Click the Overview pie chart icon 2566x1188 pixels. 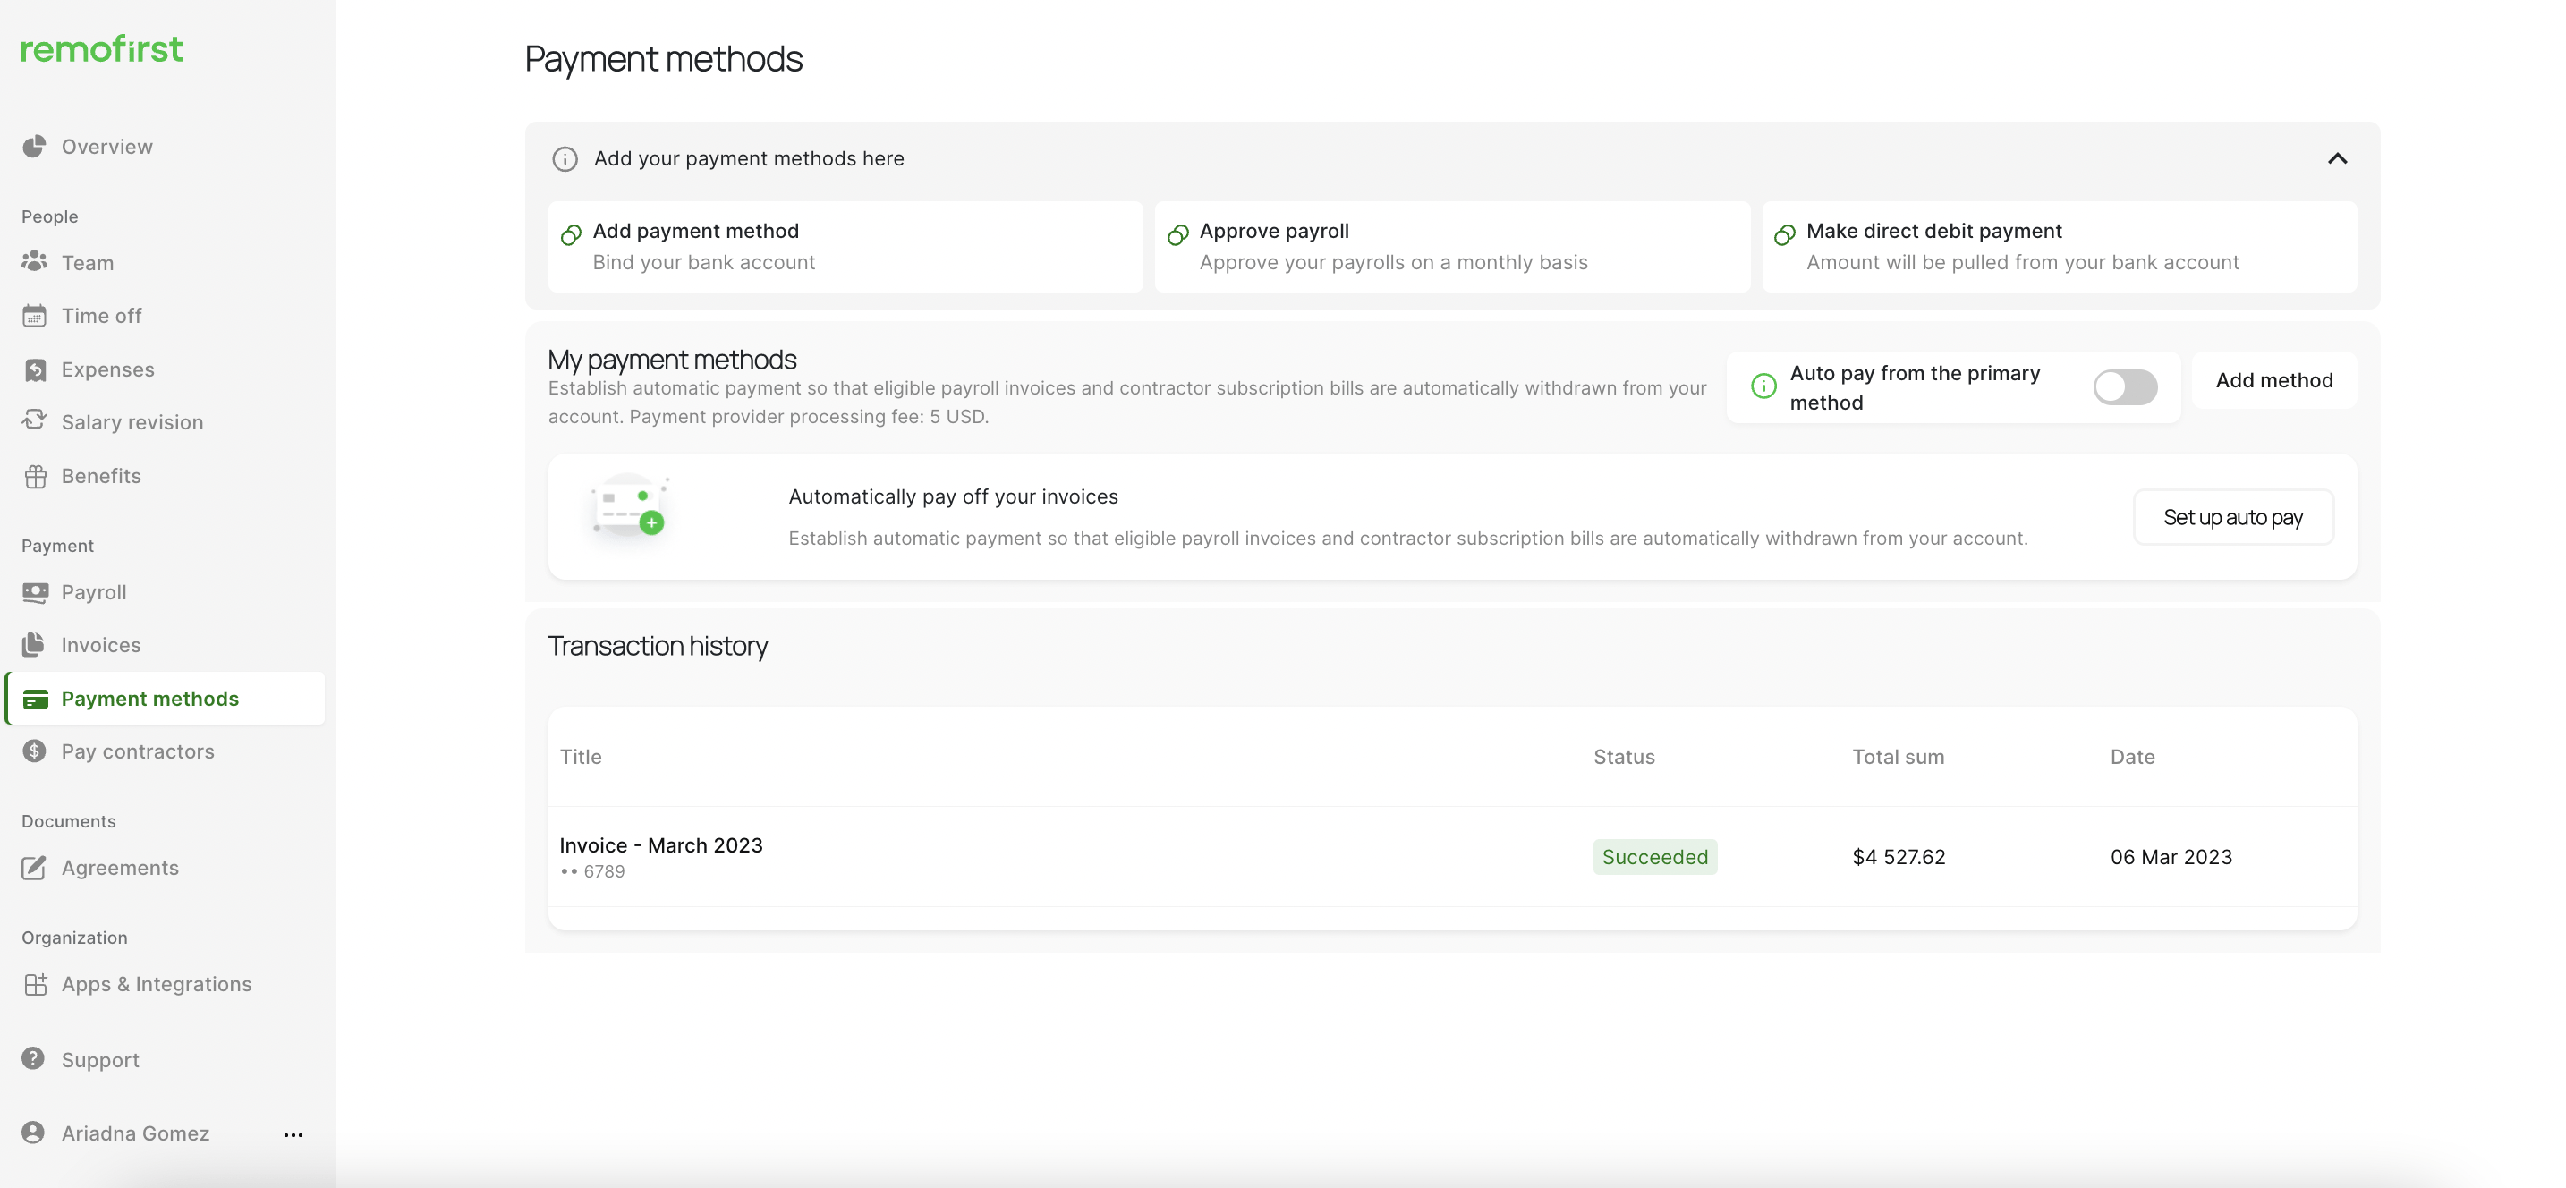tap(34, 147)
